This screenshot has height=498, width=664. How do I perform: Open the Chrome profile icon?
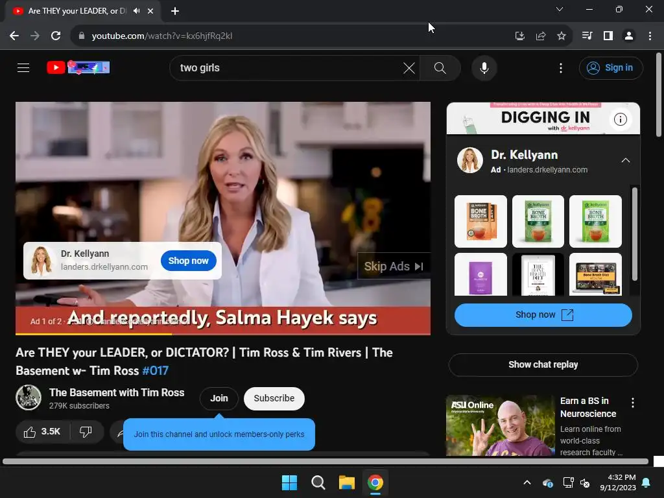629,36
